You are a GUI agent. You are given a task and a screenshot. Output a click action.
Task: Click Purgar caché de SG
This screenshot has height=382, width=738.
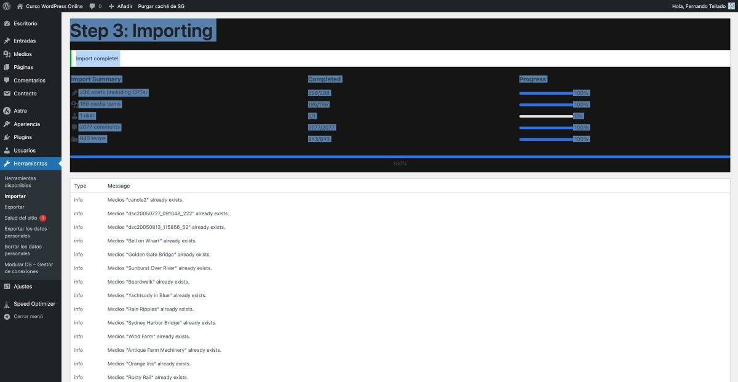pyautogui.click(x=161, y=6)
